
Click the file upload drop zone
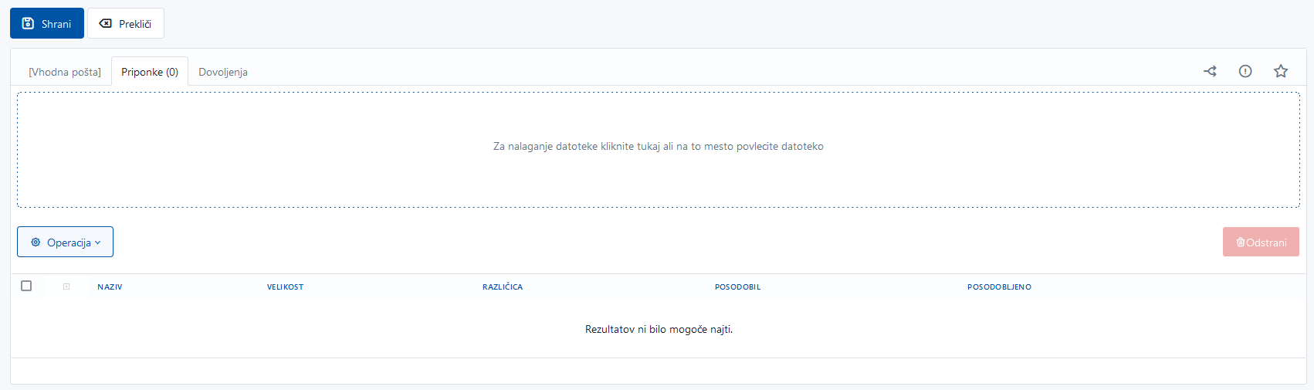[x=658, y=150]
